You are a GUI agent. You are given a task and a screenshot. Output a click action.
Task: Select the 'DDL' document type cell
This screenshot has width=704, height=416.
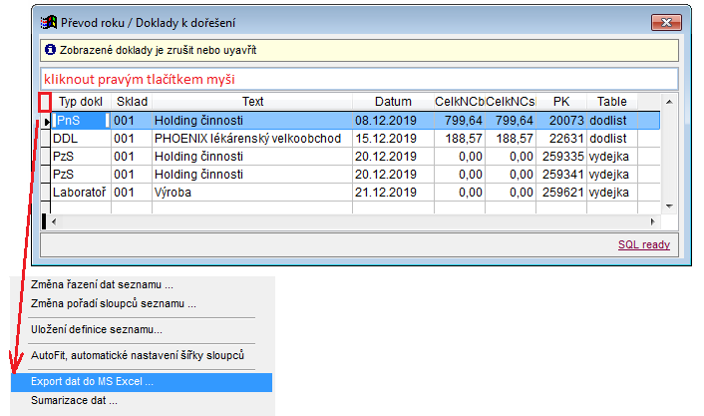pos(81,139)
